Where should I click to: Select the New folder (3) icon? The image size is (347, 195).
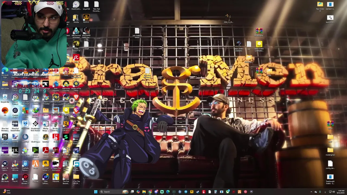click(x=320, y=6)
